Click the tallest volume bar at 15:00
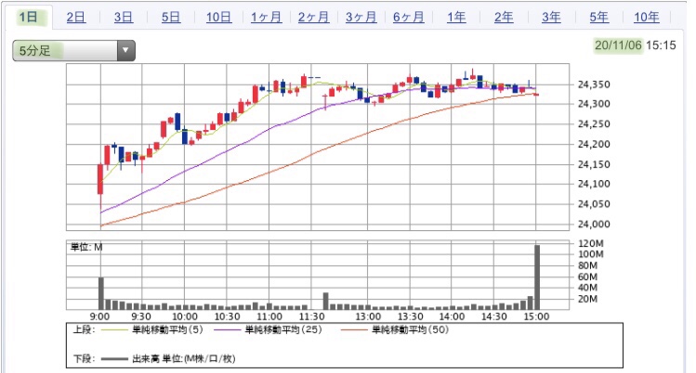 (537, 277)
